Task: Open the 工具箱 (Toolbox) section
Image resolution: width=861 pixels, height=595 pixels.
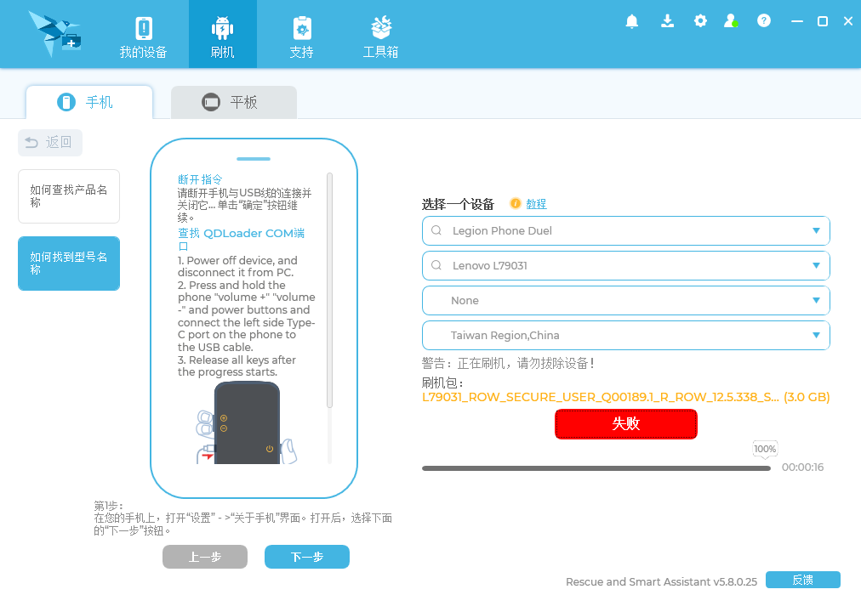Action: point(380,37)
